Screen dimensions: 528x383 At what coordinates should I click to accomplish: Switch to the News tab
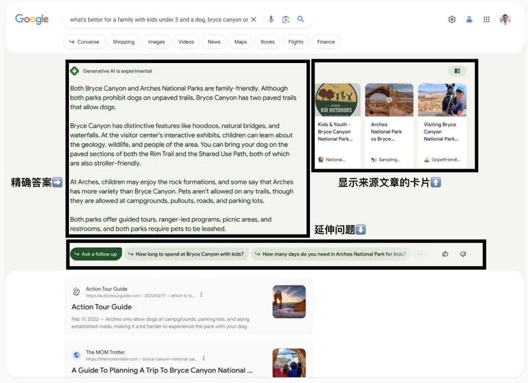point(214,42)
